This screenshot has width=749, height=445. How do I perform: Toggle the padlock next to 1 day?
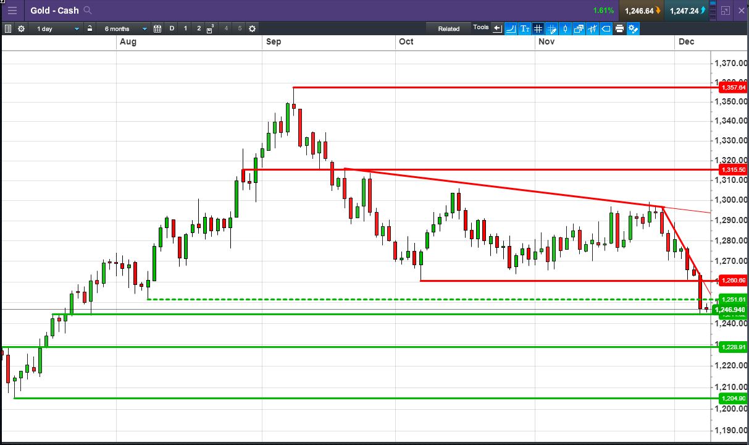90,28
